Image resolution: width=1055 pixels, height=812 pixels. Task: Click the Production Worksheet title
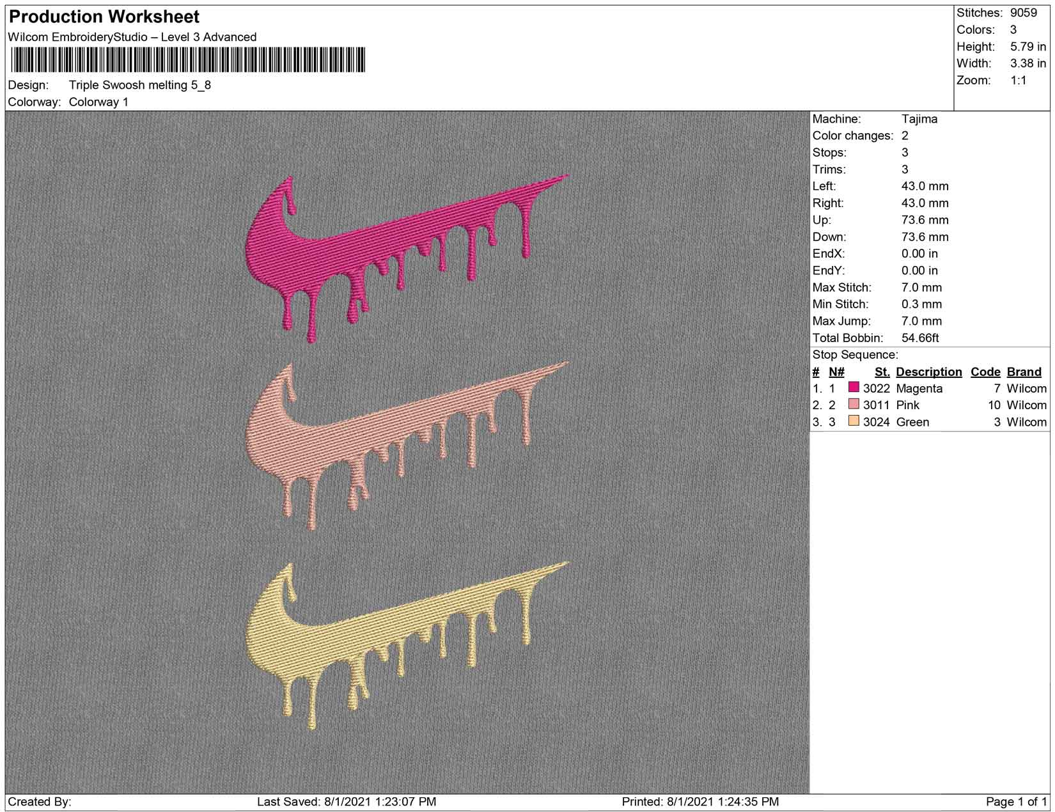104,17
